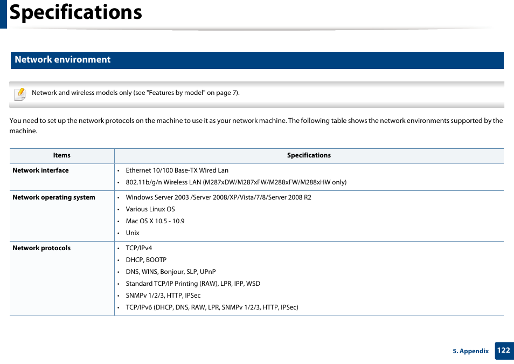Select the Network interface row label
The width and height of the screenshot is (514, 364).
(40, 170)
